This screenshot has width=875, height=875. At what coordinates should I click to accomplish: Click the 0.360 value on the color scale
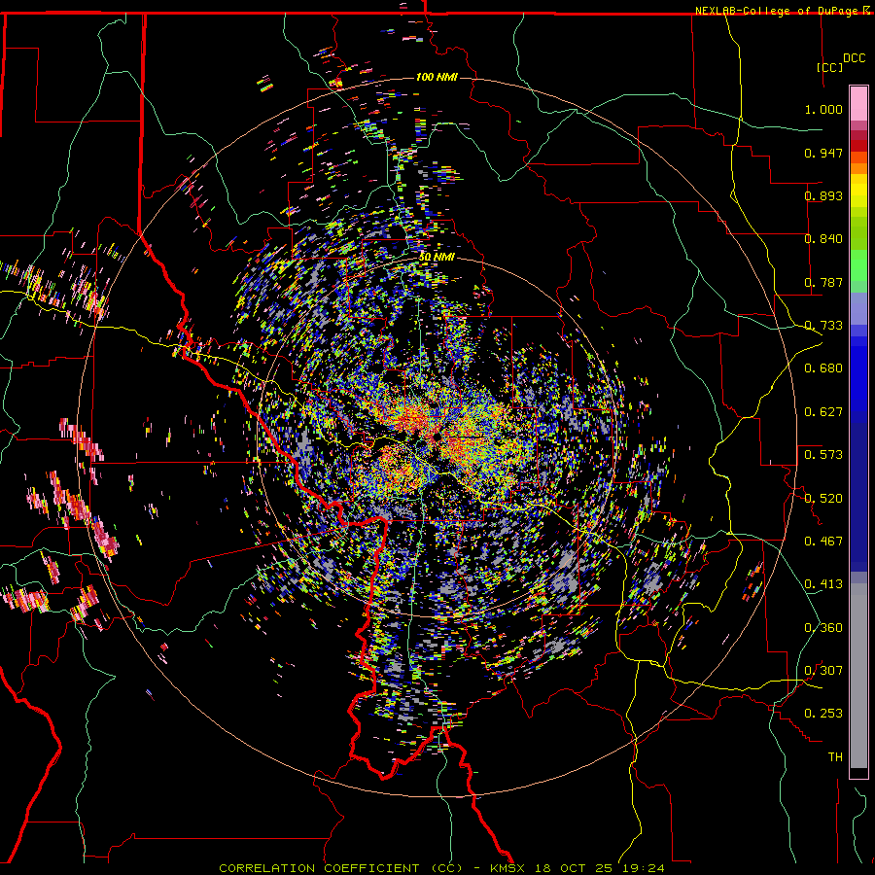(823, 628)
